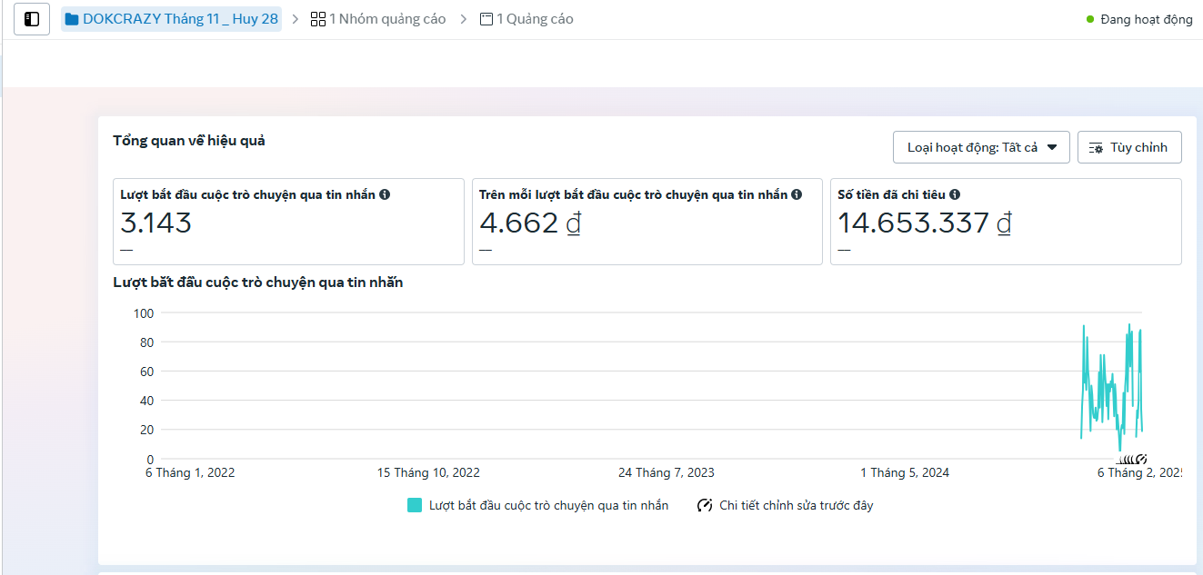Click the green active status dot
The image size is (1203, 575).
(x=1090, y=19)
